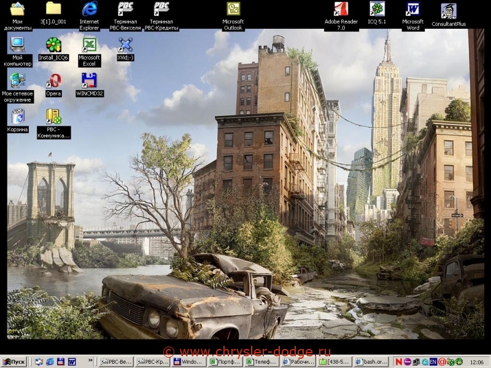Screen dimensions: 491x368
Task: Switch to the Рабочи... browser taskbar button
Action: point(299,362)
